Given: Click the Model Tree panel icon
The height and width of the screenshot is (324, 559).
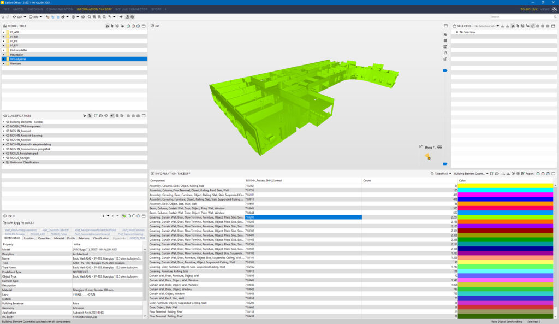Looking at the screenshot, I should (x=5, y=25).
